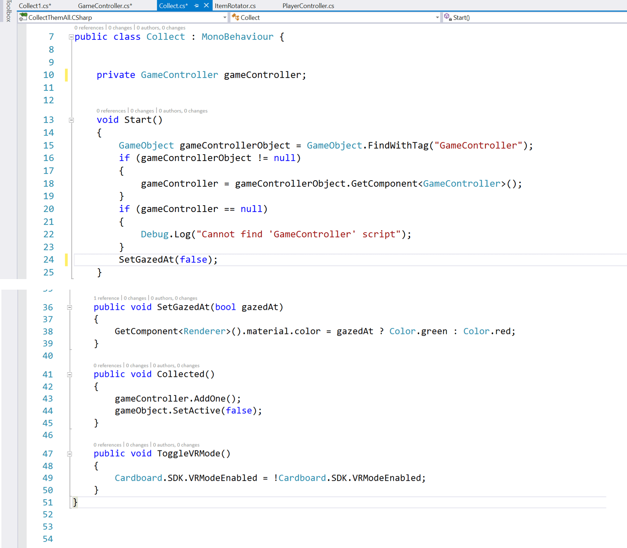Click the yellow change marker on line 10

pos(66,75)
